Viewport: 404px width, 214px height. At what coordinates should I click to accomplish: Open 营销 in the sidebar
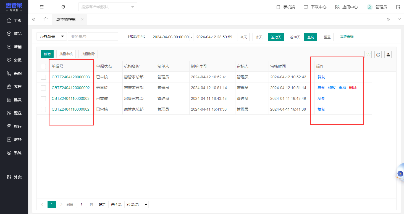[14, 47]
